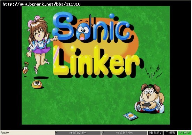This screenshot has height=135, width=192.
Task: Click the dog character wearing headphones
Action: tap(150, 98)
